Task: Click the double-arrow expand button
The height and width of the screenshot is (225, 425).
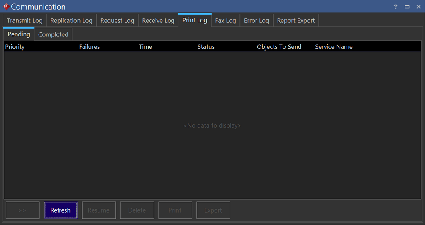Action: point(22,210)
